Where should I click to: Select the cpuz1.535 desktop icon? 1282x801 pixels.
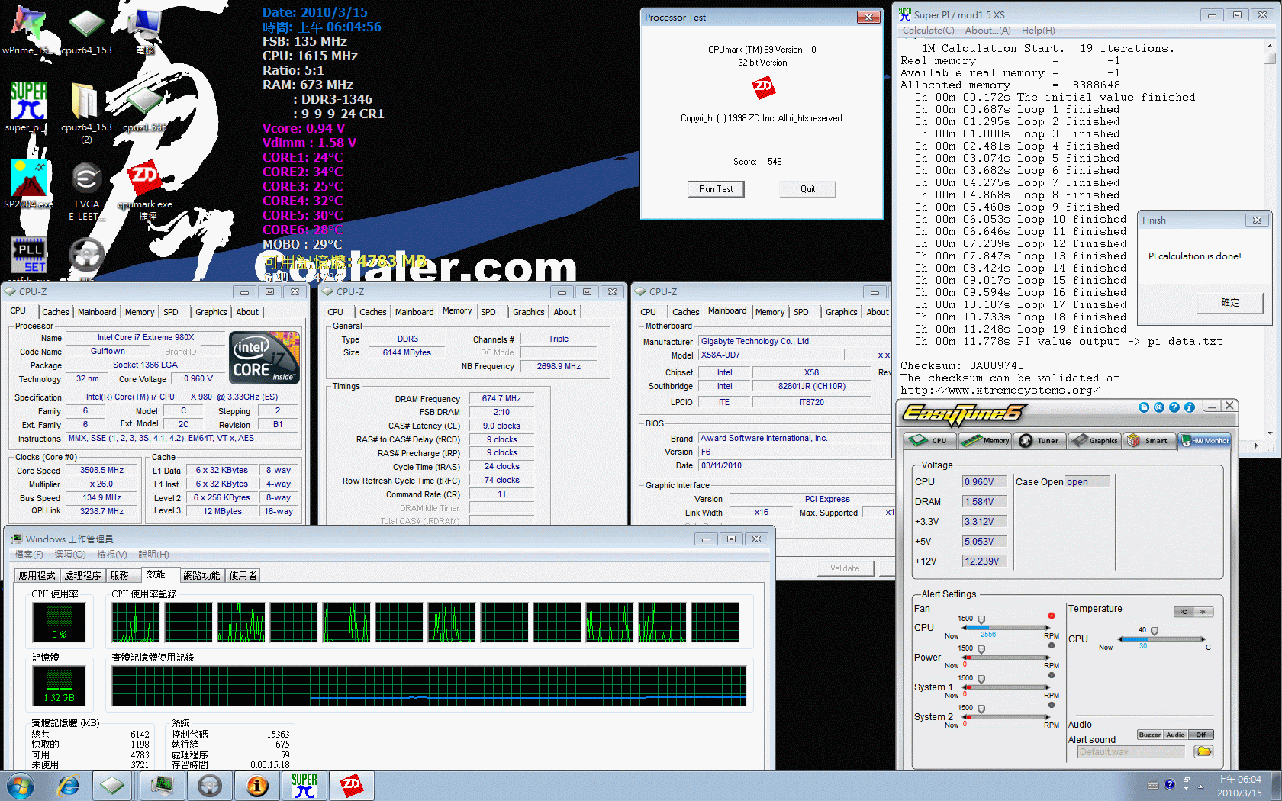click(x=145, y=107)
